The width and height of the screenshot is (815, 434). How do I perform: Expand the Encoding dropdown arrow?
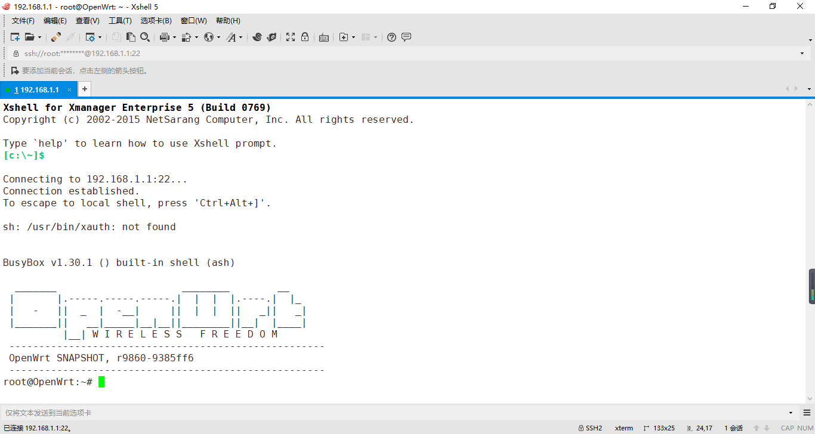point(218,37)
